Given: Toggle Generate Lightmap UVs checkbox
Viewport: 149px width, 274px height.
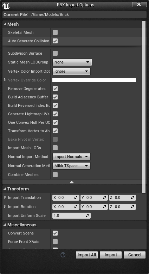Looking at the screenshot, I should coord(55,114).
